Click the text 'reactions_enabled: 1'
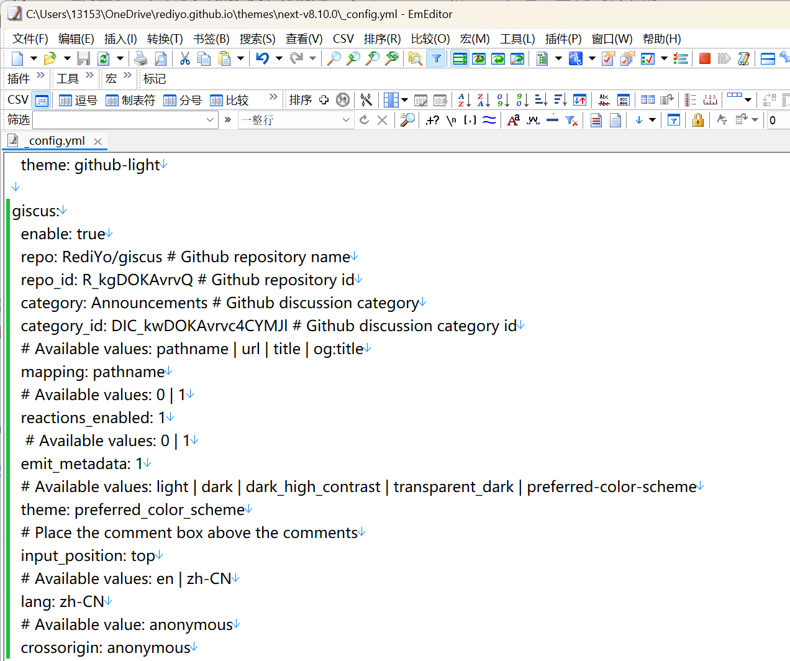Screen dimensions: 790x661 click(93, 418)
